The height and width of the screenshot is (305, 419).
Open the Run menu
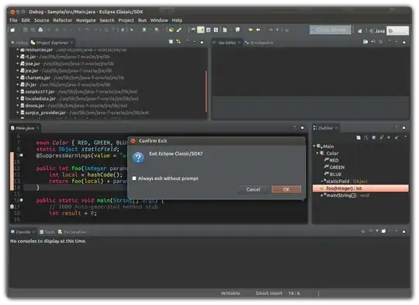[x=142, y=20]
